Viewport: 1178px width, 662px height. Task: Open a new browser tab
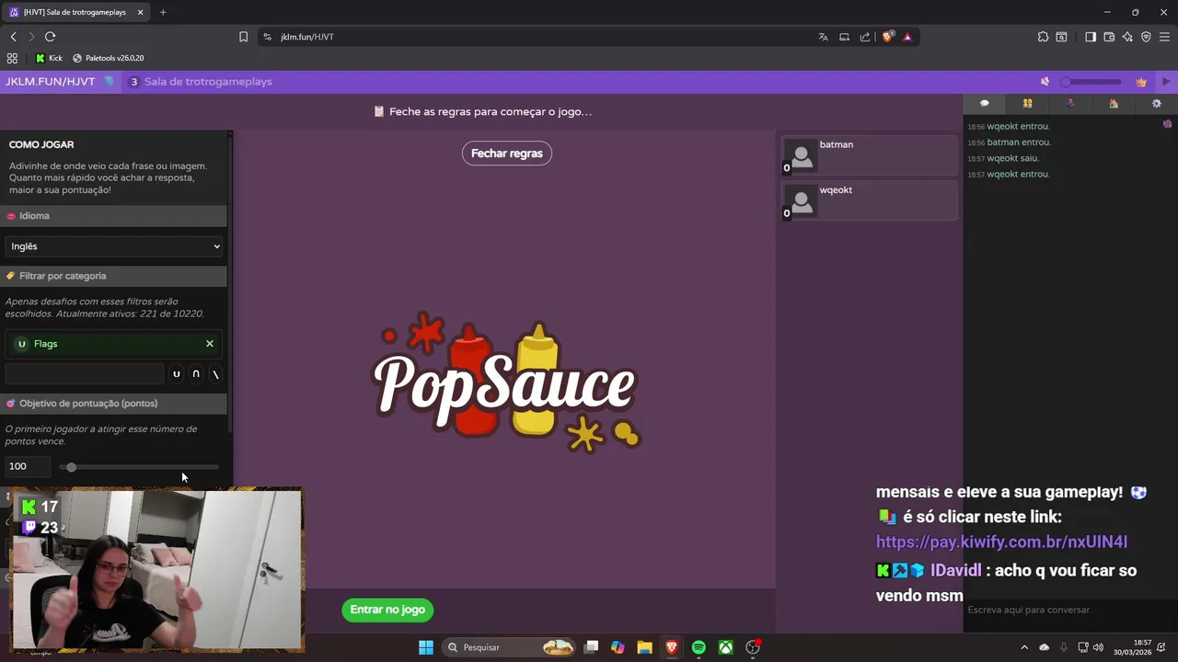(163, 12)
